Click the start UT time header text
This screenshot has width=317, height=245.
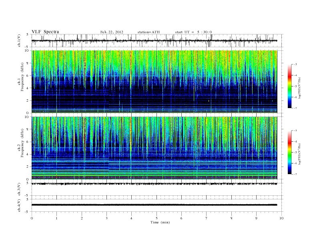coord(193,32)
